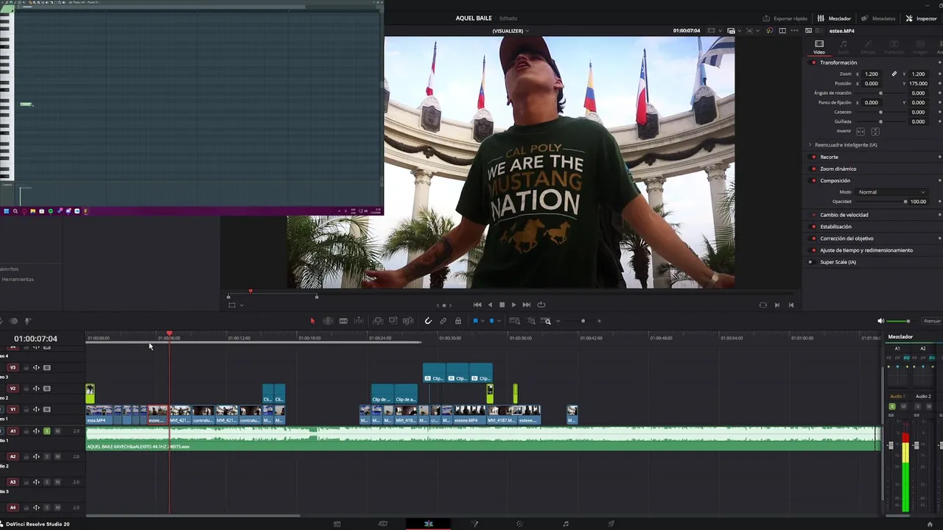Toggle the linked selection chain icon
This screenshot has width=943, height=530.
coord(443,321)
